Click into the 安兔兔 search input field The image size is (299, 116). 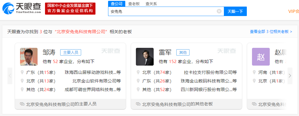pyautogui.click(x=163, y=11)
